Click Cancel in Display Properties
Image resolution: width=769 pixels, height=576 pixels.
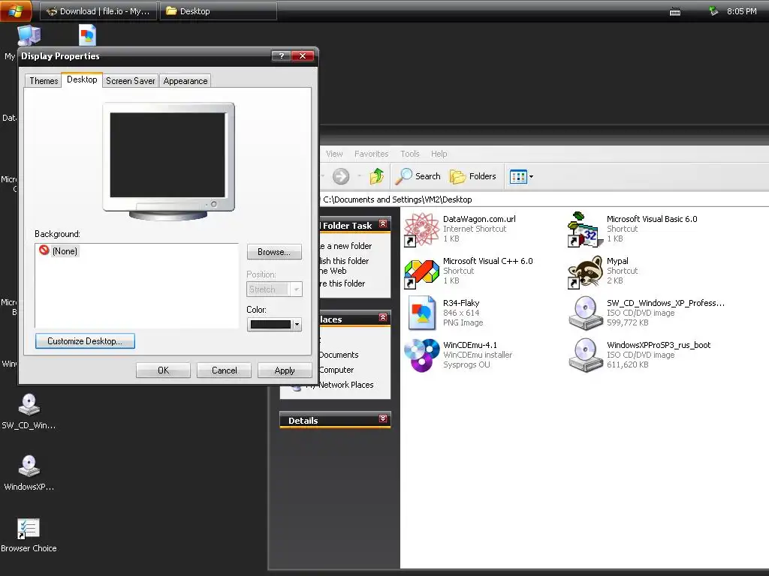224,370
